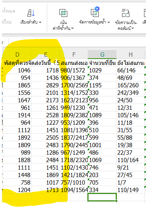Select column header F
This screenshot has height=207, width=146.
tap(74, 55)
